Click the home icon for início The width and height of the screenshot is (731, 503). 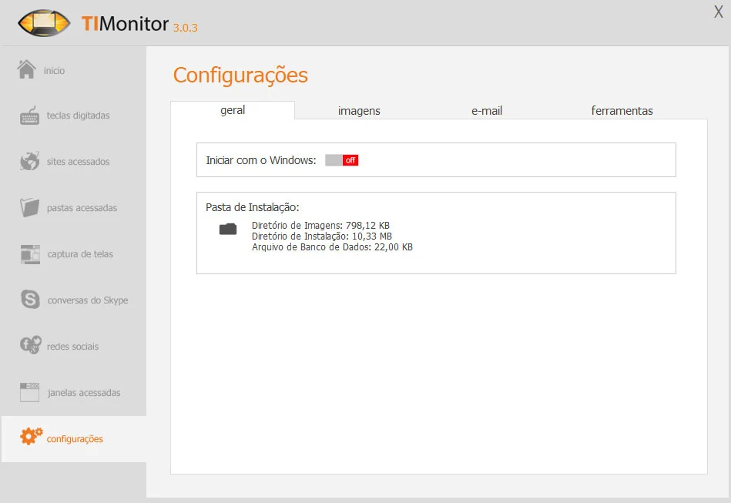[x=27, y=69]
